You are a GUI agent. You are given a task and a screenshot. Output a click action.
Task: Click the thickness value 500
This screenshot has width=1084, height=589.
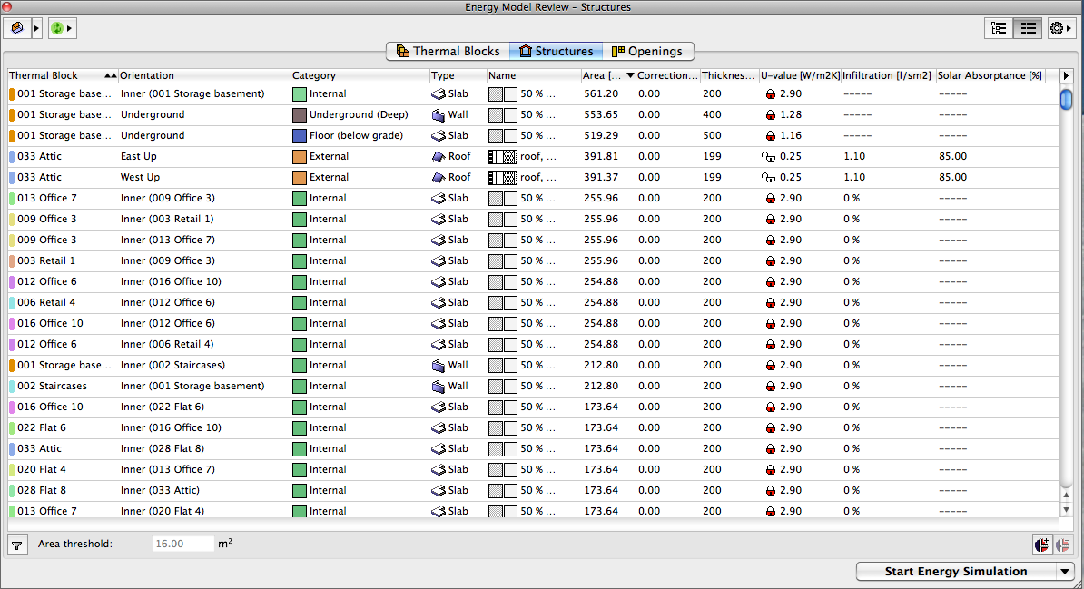(712, 135)
